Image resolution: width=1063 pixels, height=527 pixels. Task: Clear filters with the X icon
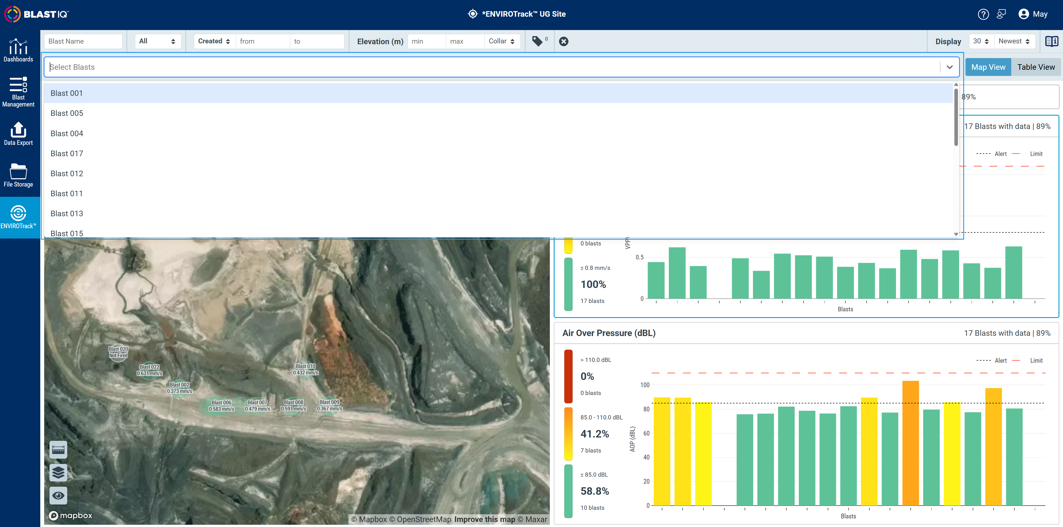point(563,41)
